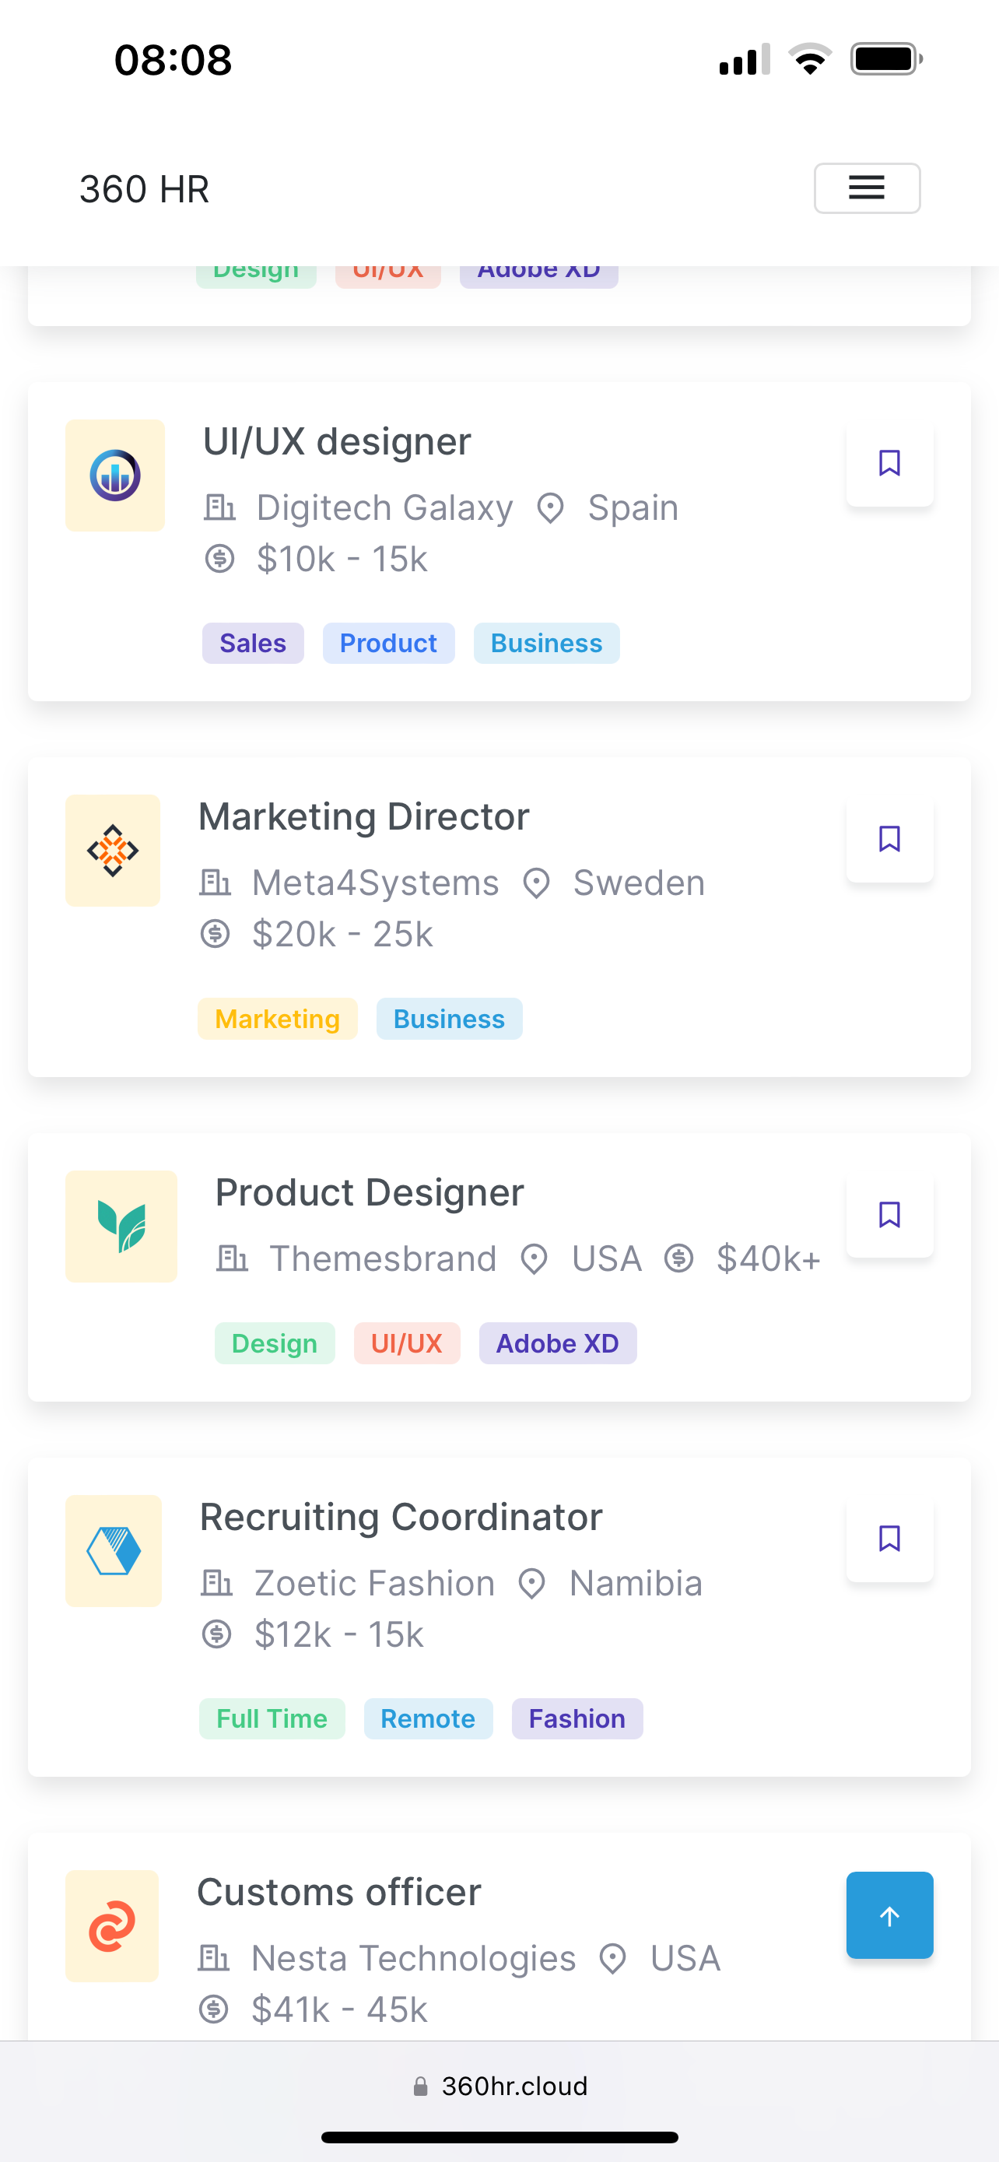Open Meta4Systems company logo
The image size is (999, 2162).
[114, 850]
